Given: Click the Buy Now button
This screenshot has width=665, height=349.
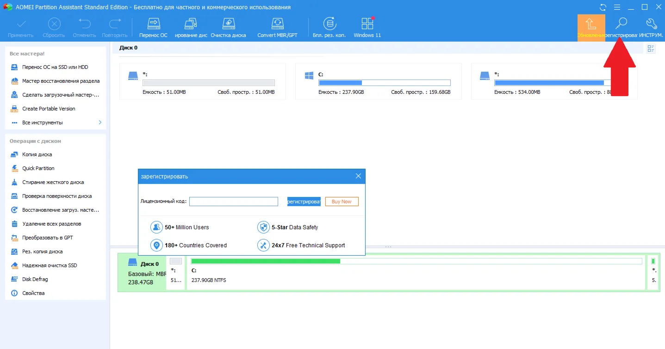Looking at the screenshot, I should pyautogui.click(x=342, y=202).
